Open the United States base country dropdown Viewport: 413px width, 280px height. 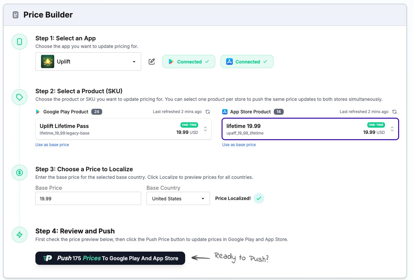click(178, 199)
